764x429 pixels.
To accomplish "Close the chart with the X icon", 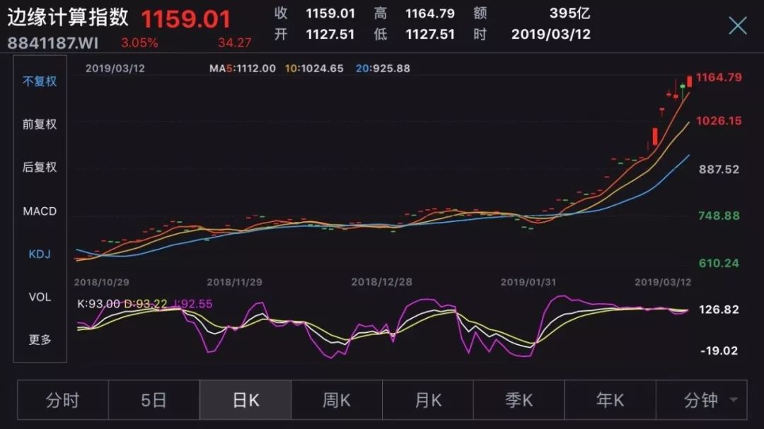I will click(737, 25).
